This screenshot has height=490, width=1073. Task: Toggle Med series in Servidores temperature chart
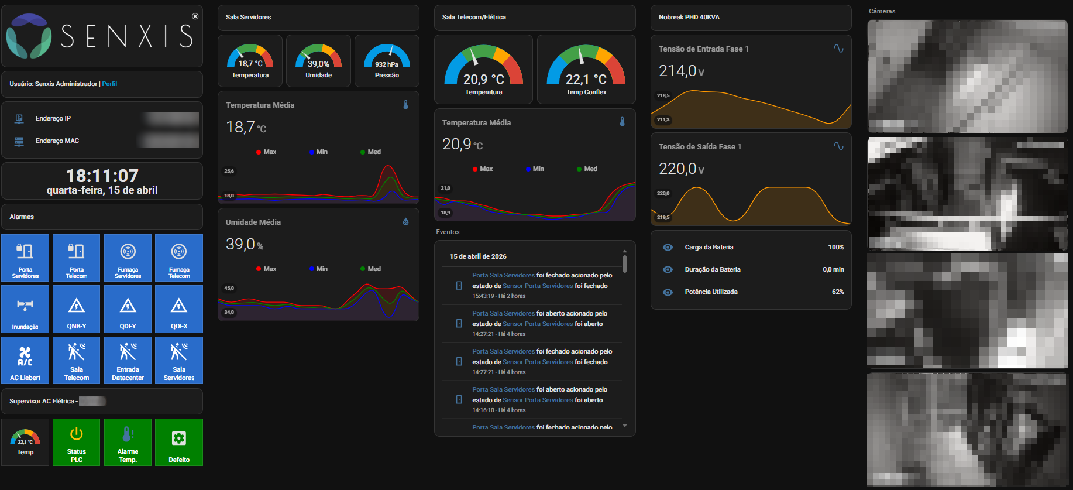pyautogui.click(x=370, y=152)
